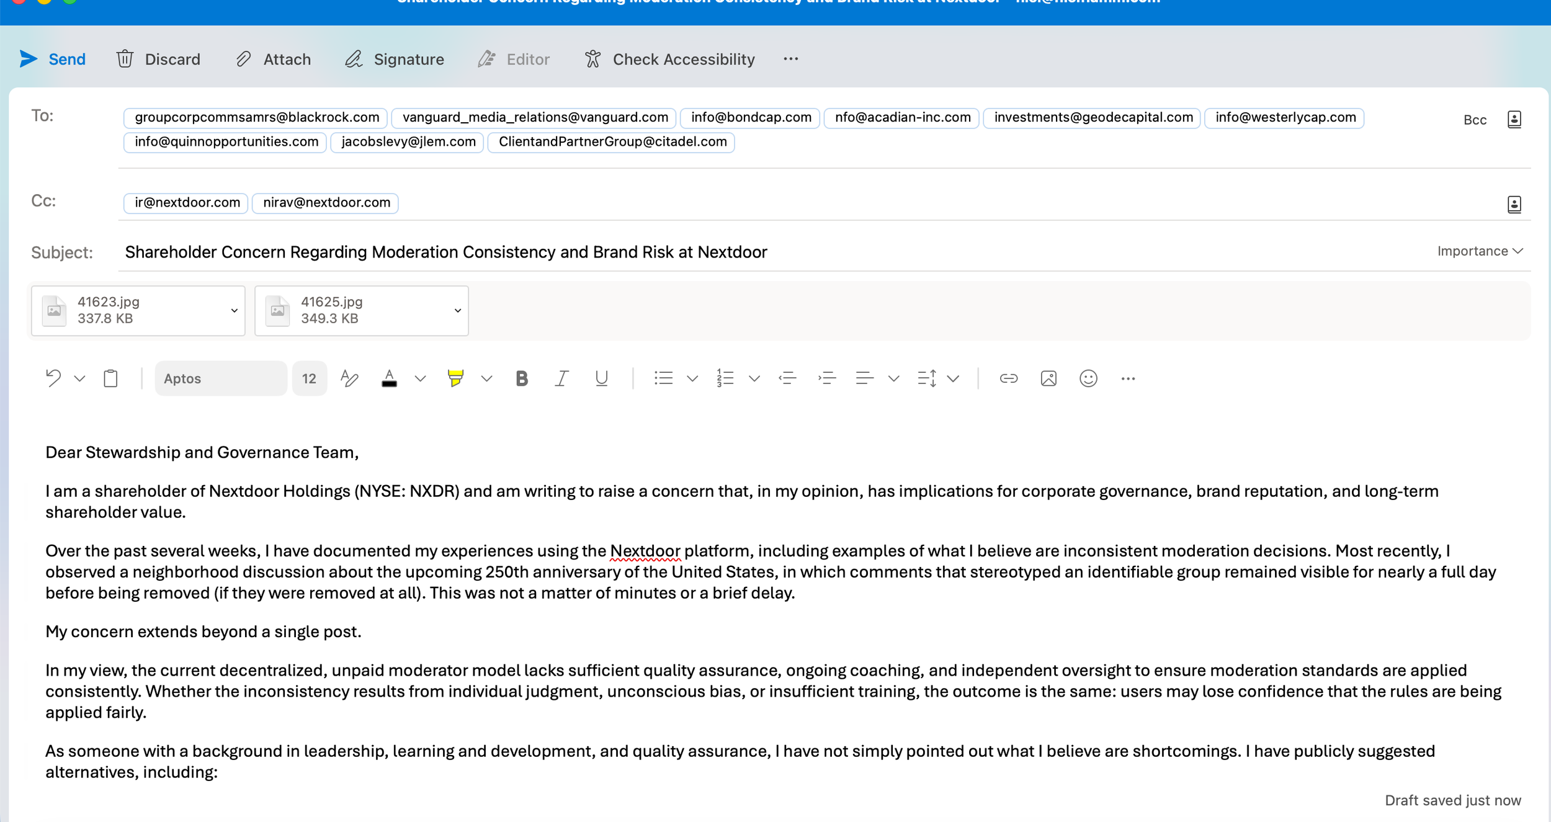Undo the last edit

tap(53, 378)
